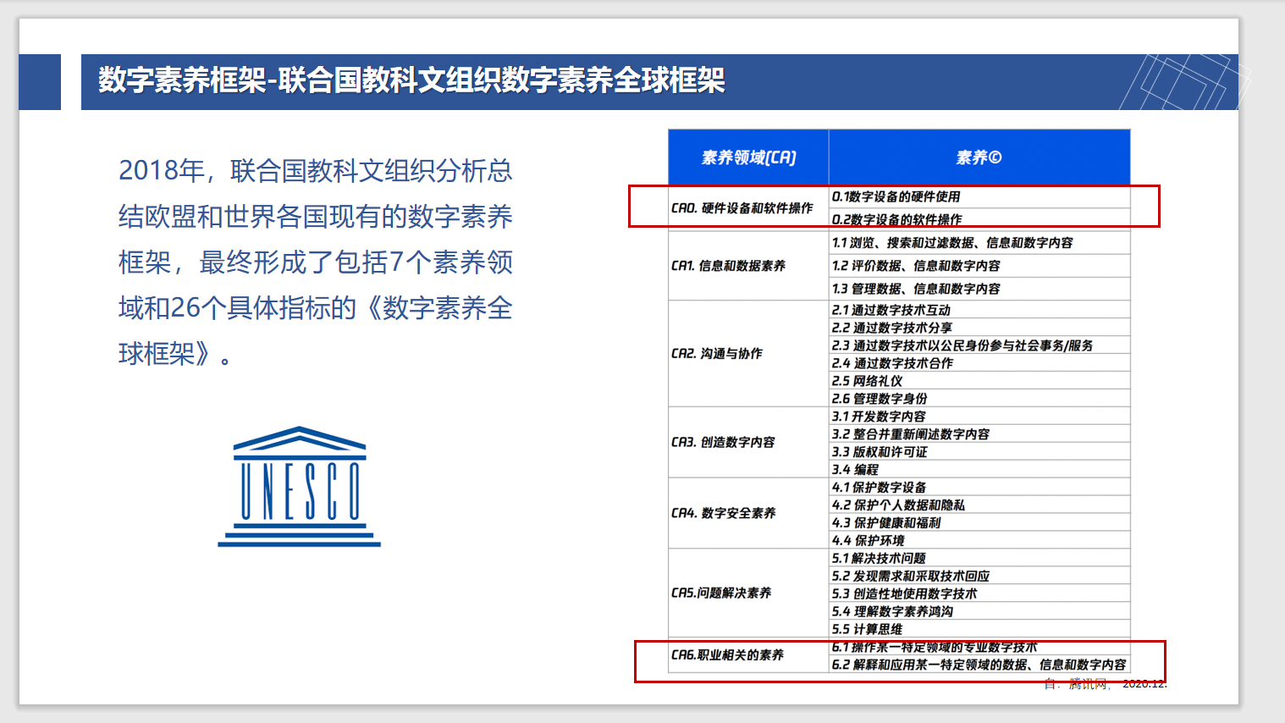The height and width of the screenshot is (723, 1285).
Task: Click the 素养© table header cell
Action: [979, 157]
